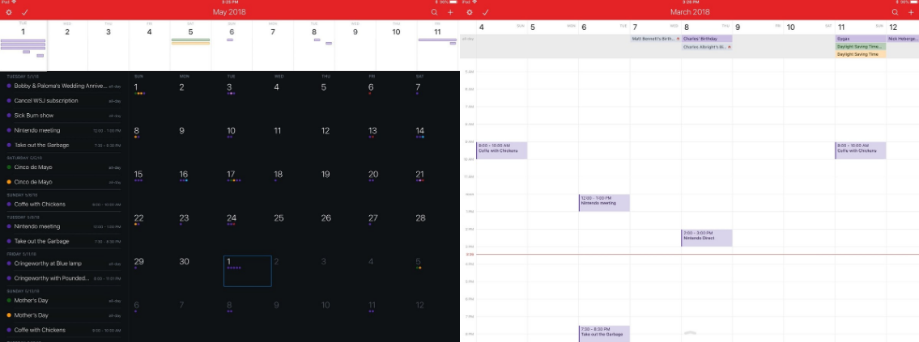Viewport: 919px width, 342px height.
Task: Select date 21 in the month grid
Action: coord(419,175)
